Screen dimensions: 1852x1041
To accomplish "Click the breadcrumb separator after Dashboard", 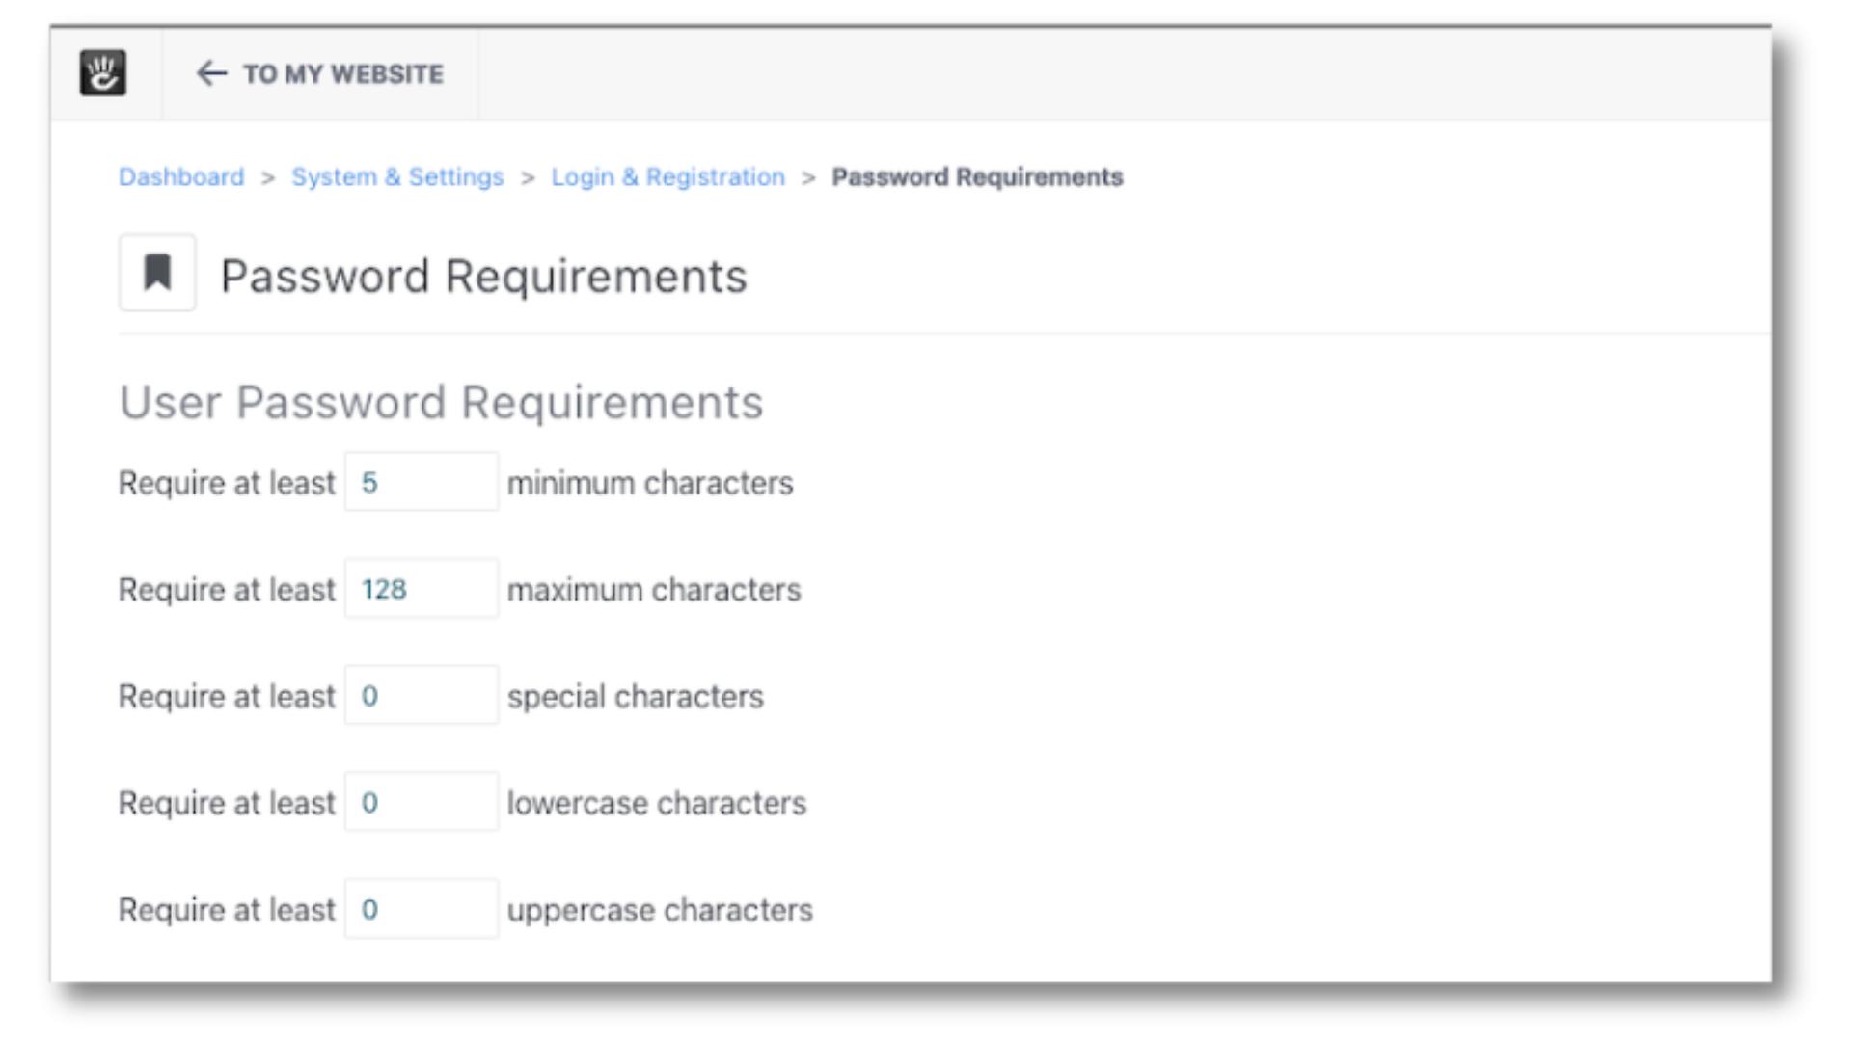I will pos(267,176).
